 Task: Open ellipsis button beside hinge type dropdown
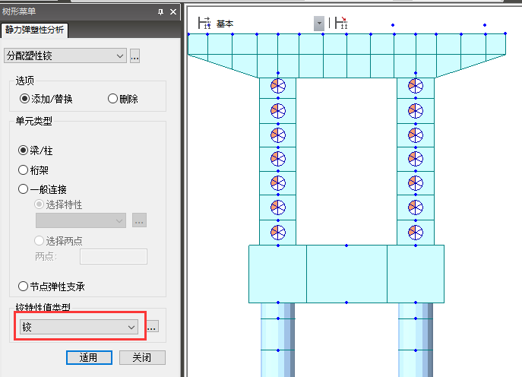click(152, 327)
